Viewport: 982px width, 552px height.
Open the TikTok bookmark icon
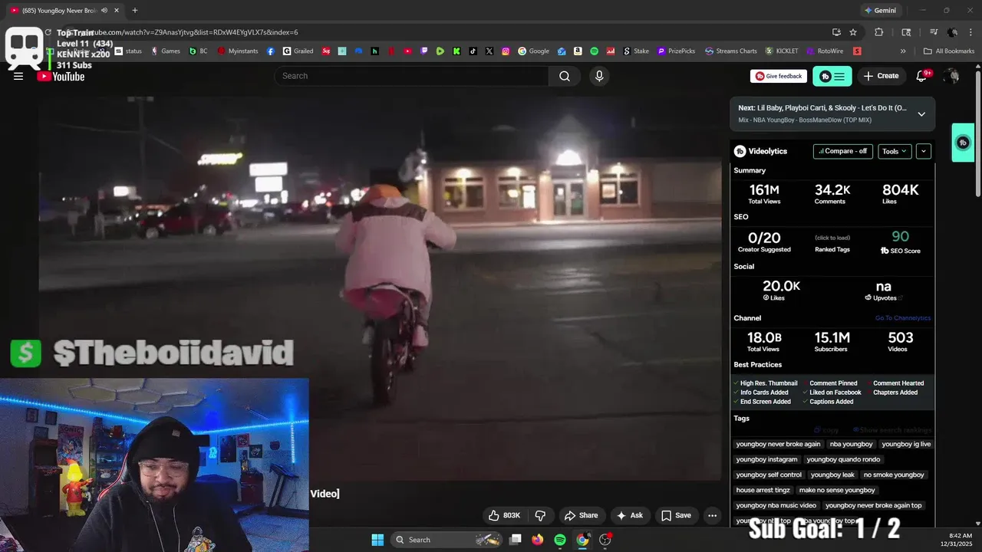[x=473, y=51]
